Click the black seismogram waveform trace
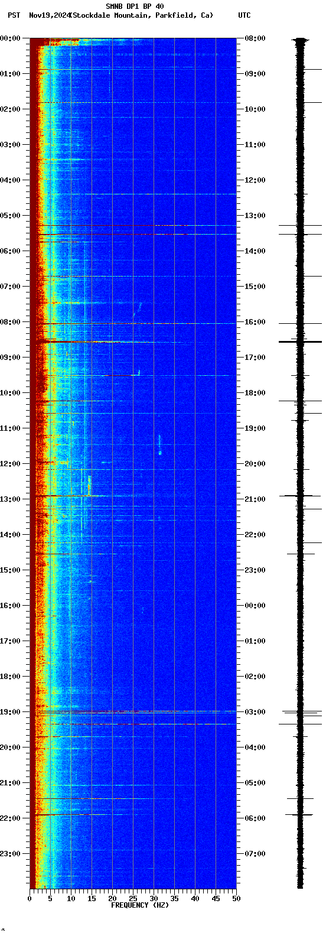Image resolution: width=326 pixels, height=936 pixels. [300, 463]
